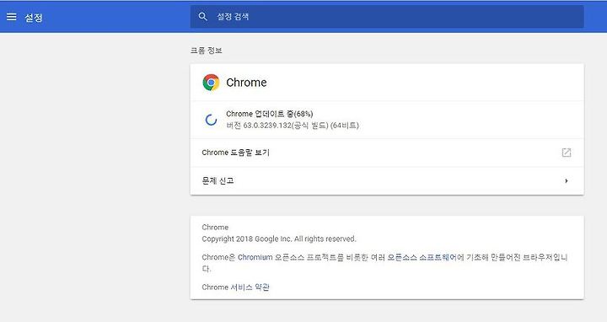
Task: Expand 문제 신고 arrow
Action: [x=567, y=180]
